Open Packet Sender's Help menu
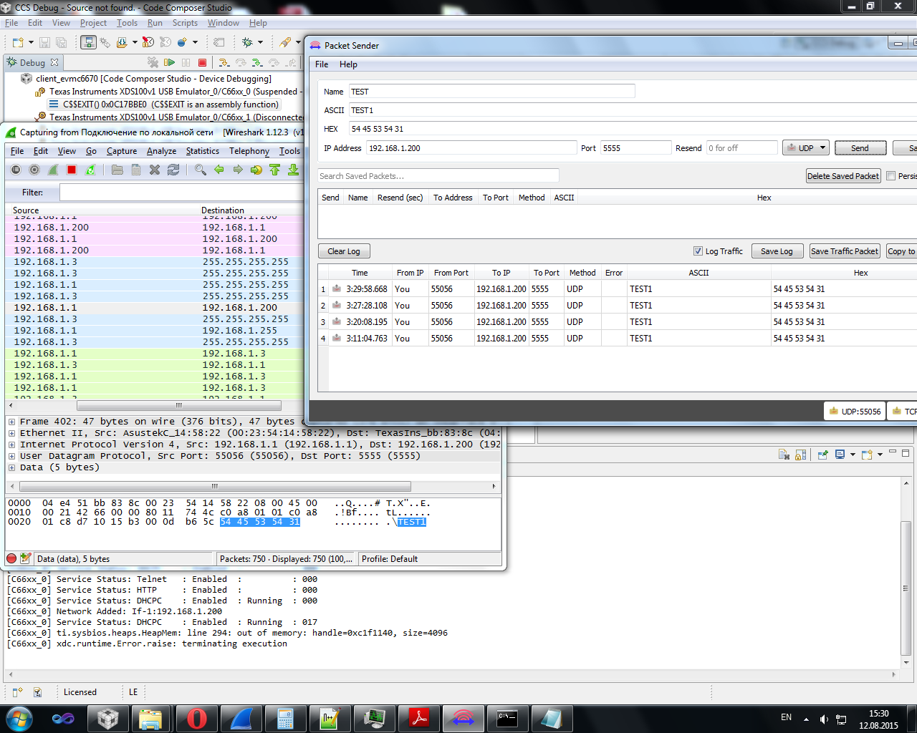The image size is (917, 733). pyautogui.click(x=348, y=64)
